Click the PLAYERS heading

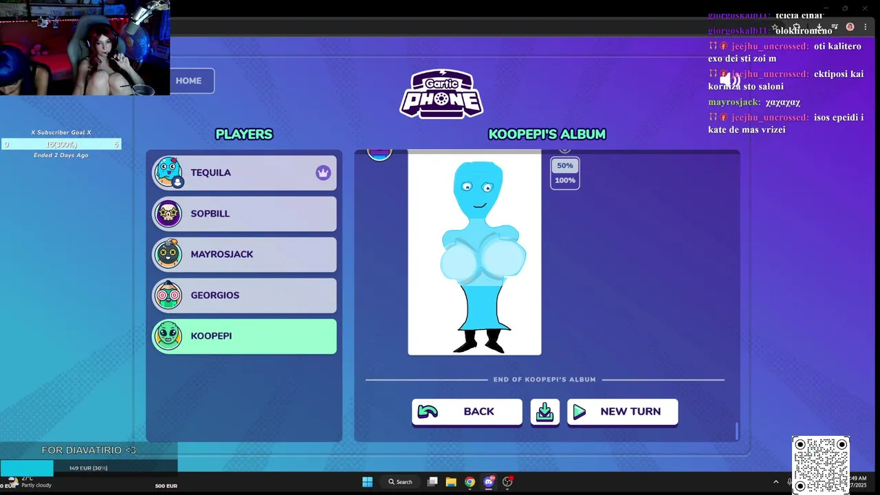click(x=244, y=134)
